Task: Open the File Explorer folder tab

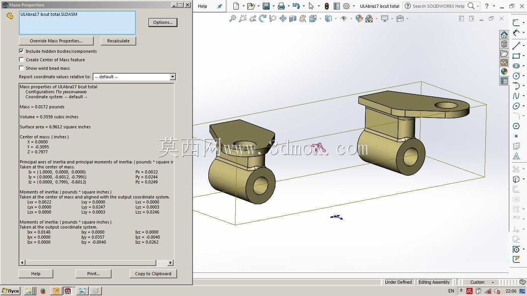Action: click(x=504, y=53)
